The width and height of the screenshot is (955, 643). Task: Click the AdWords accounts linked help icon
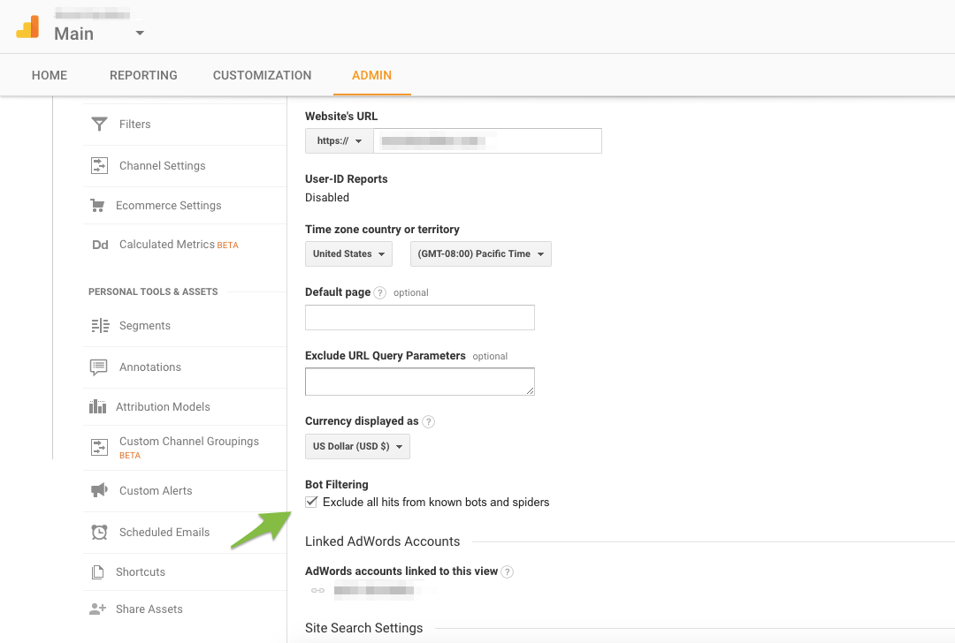coord(507,571)
